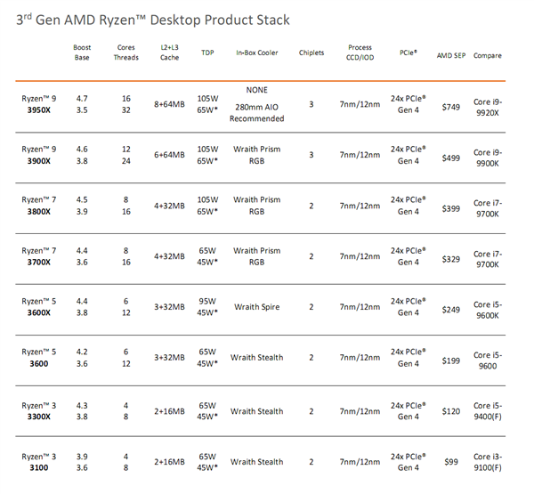Click the 3rd Gen AMD Ryzen title

(x=147, y=19)
